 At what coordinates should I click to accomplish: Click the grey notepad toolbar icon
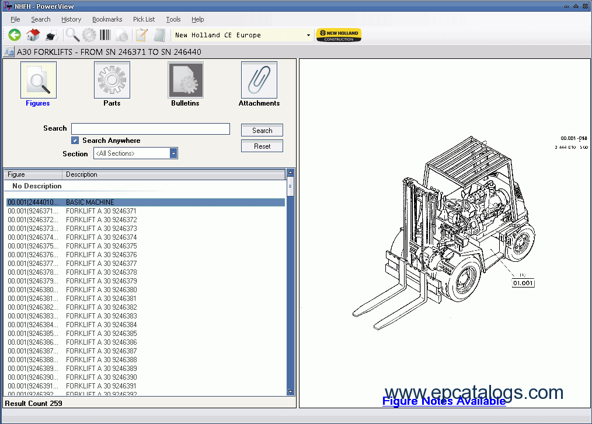[160, 35]
